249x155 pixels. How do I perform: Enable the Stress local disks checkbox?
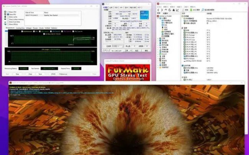(8, 22)
